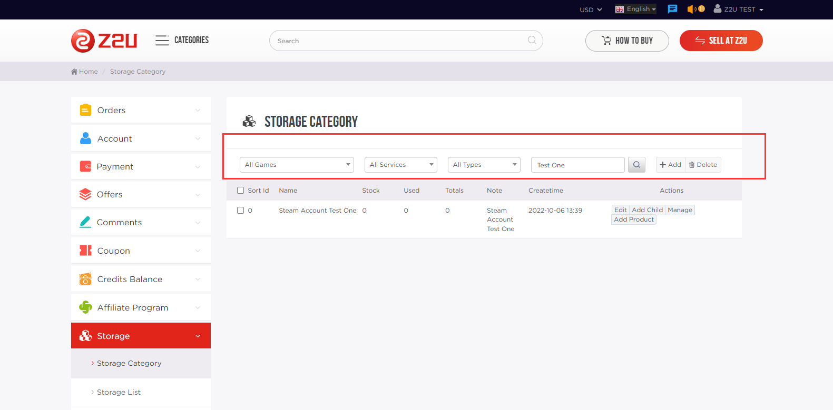Screen dimensions: 833x410
Task: Open the chat messages icon
Action: (x=672, y=9)
